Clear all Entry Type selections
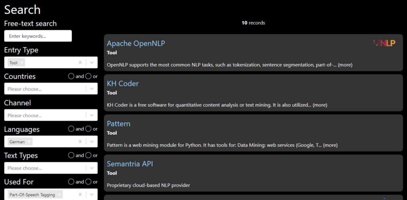407x200 pixels. click(80, 62)
